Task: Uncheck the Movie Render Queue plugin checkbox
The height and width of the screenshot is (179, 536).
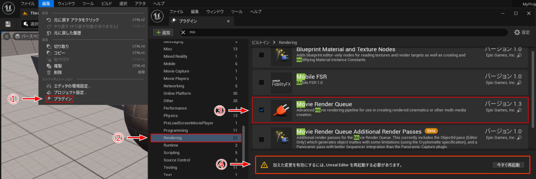Action: click(x=261, y=110)
